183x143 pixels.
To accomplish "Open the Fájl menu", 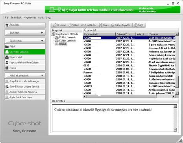I will (7, 17).
